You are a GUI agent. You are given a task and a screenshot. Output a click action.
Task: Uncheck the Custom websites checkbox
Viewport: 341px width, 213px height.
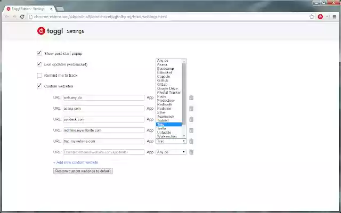39,86
